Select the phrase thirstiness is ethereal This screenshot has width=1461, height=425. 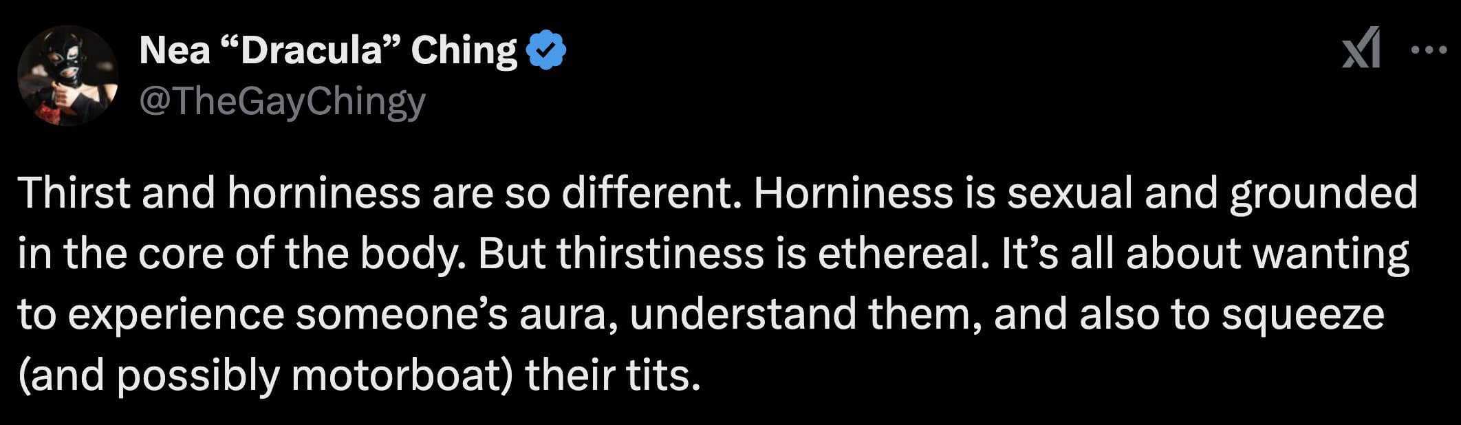click(722, 253)
